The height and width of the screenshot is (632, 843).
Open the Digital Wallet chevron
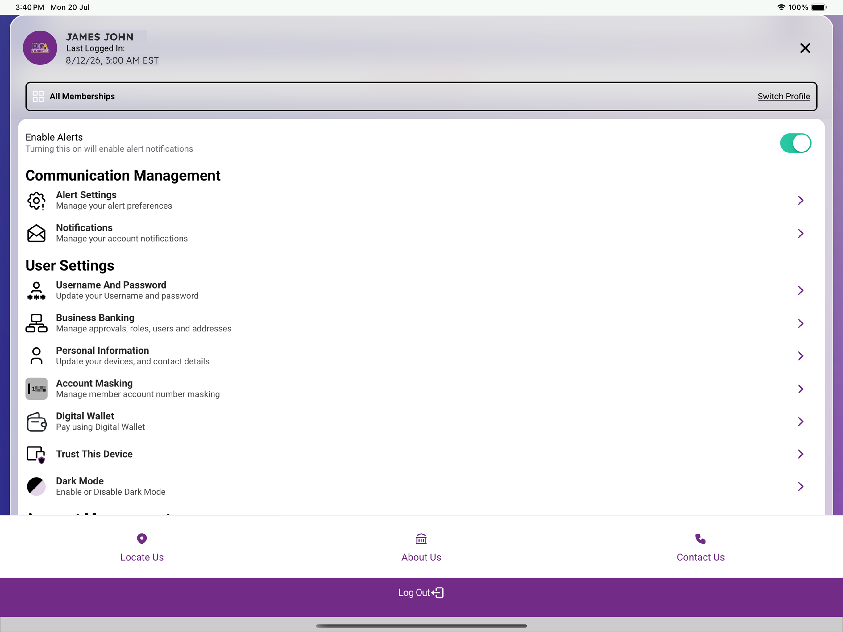click(800, 422)
